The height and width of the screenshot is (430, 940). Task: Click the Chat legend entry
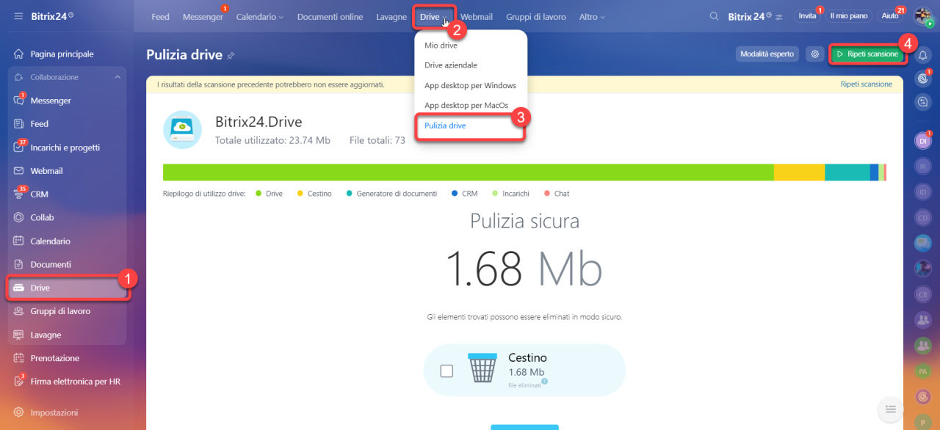(x=557, y=194)
